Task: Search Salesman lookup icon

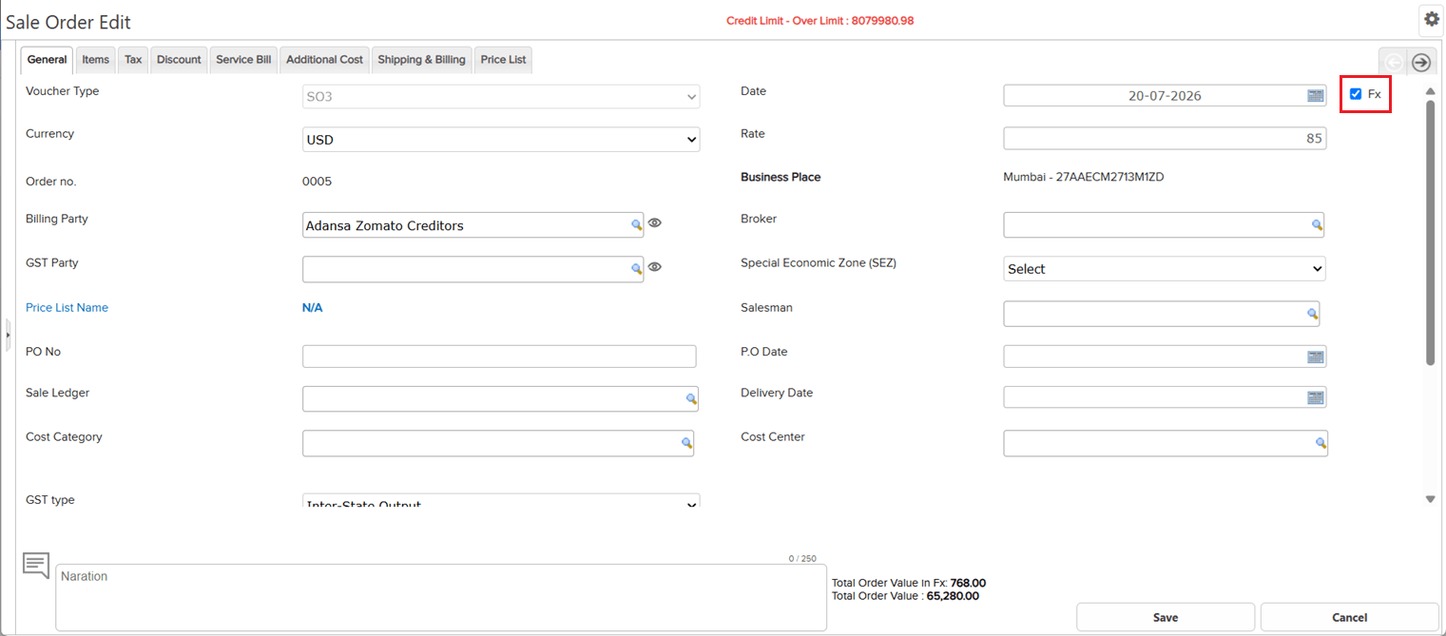Action: (x=1313, y=314)
